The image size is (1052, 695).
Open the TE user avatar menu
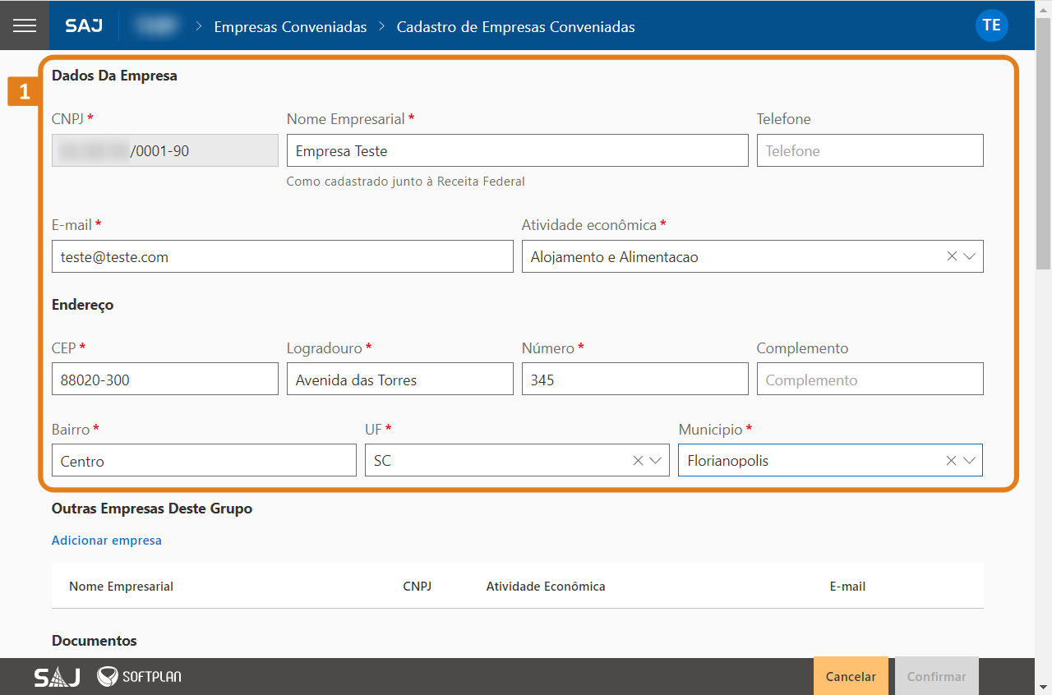[x=991, y=25]
